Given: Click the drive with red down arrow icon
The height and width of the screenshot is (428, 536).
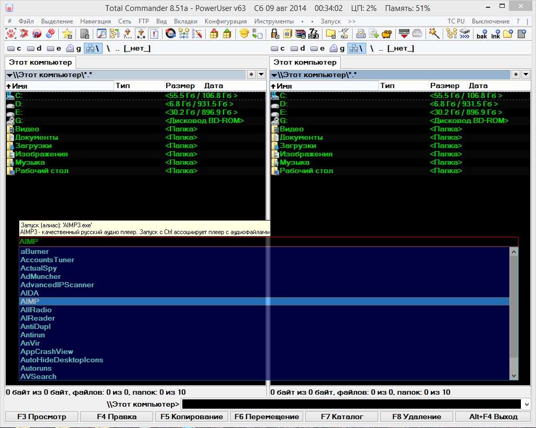Looking at the screenshot, I should pos(404,33).
